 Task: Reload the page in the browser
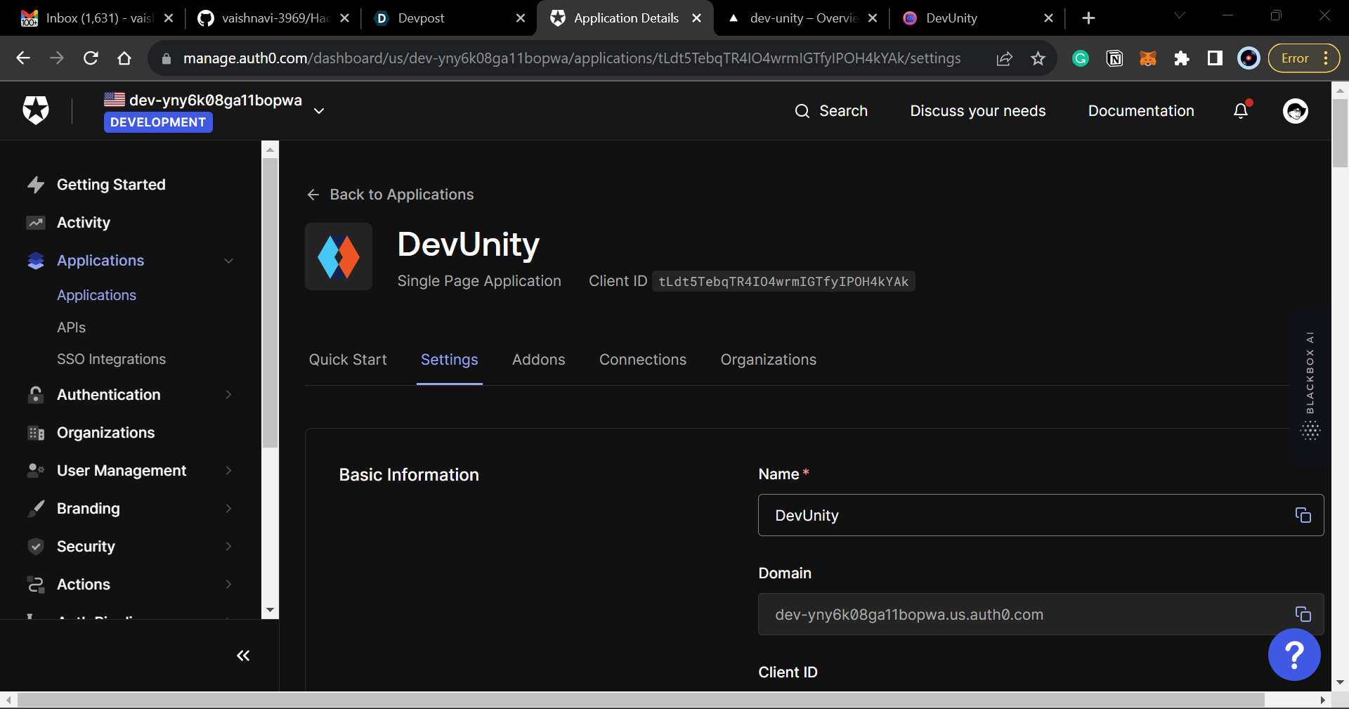[x=91, y=58]
